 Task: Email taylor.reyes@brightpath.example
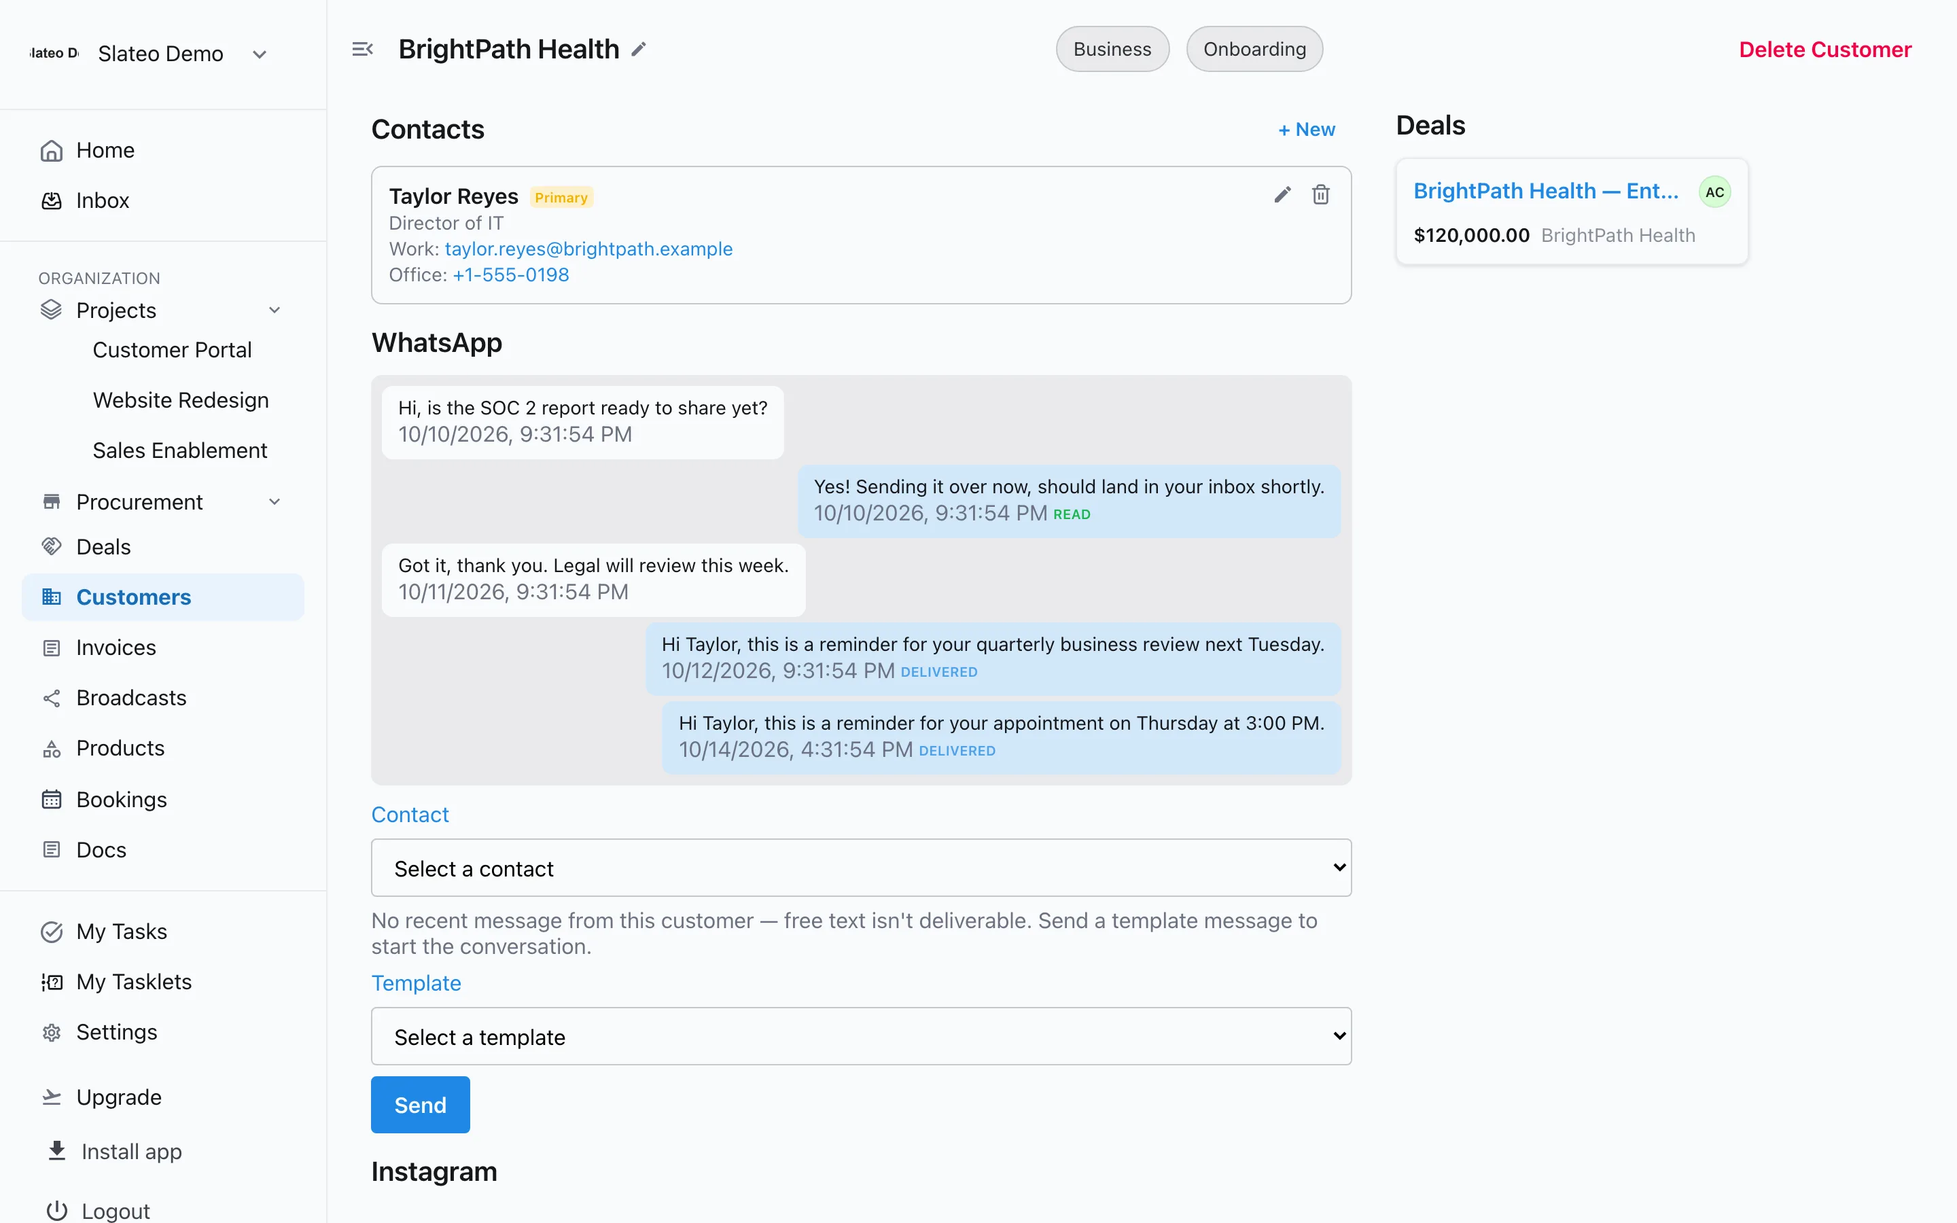tap(588, 249)
